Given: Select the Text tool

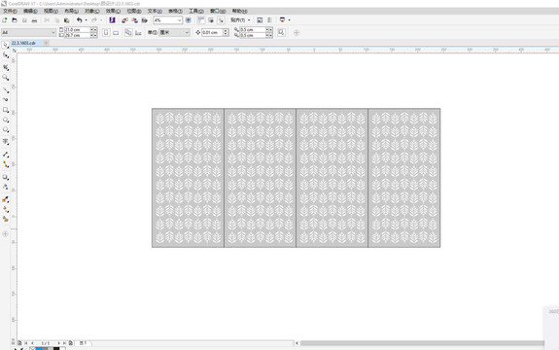Looking at the screenshot, I should 6,142.
